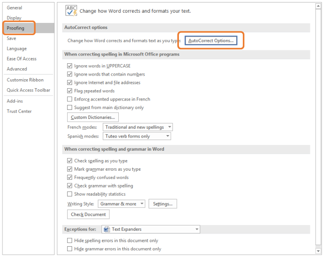Go to the Trust Center section

click(x=19, y=111)
